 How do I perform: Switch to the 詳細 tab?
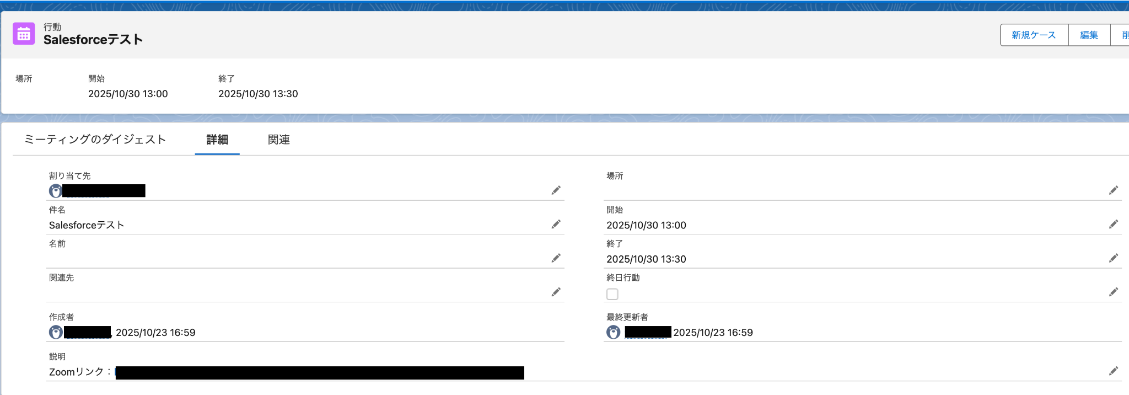point(217,140)
